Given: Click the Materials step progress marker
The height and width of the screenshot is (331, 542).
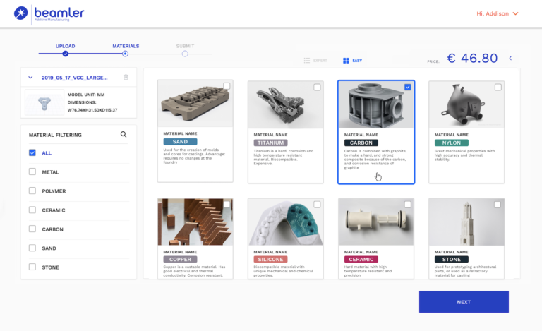Looking at the screenshot, I should click(125, 54).
